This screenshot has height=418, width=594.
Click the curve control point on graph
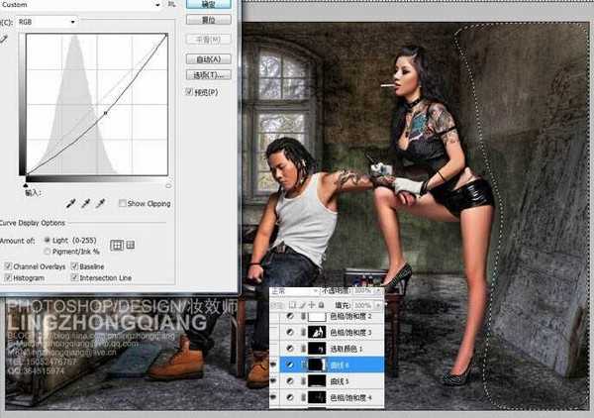tap(106, 113)
